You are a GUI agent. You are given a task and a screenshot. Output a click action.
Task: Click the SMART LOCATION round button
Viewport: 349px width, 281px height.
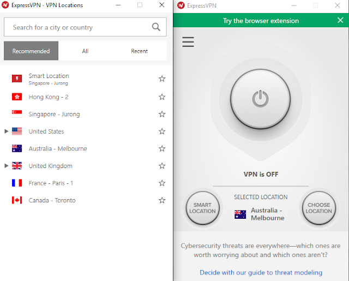coord(202,208)
